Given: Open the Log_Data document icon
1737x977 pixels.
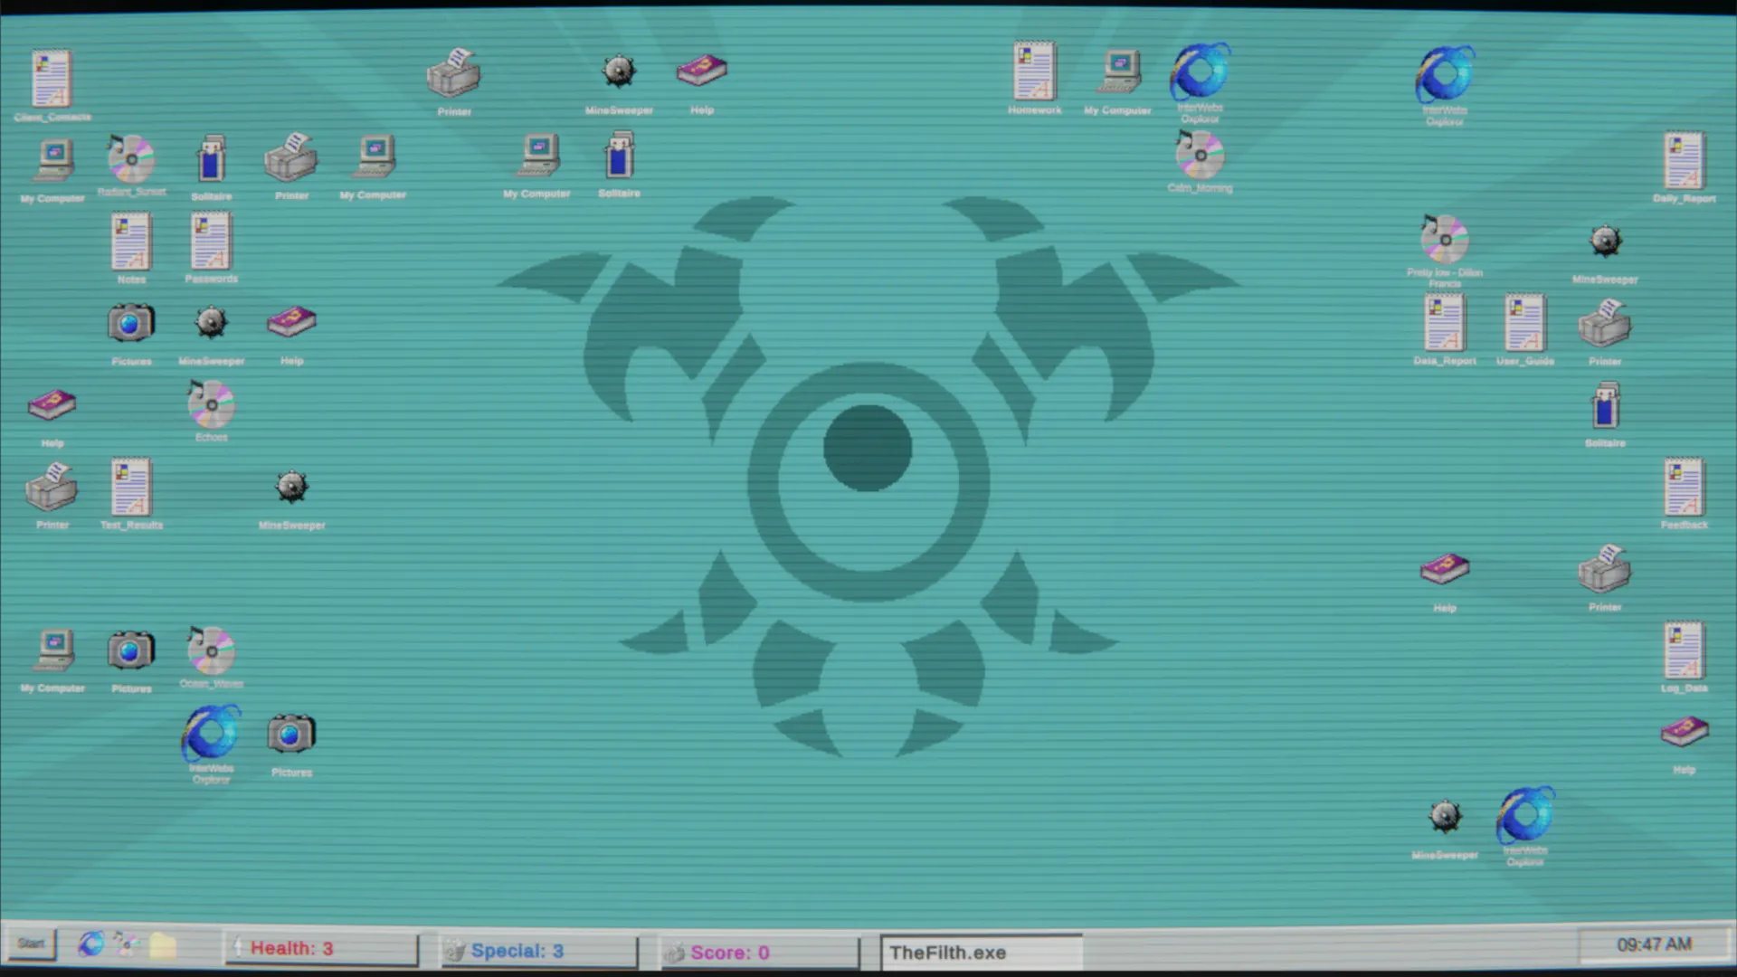Looking at the screenshot, I should [1684, 650].
